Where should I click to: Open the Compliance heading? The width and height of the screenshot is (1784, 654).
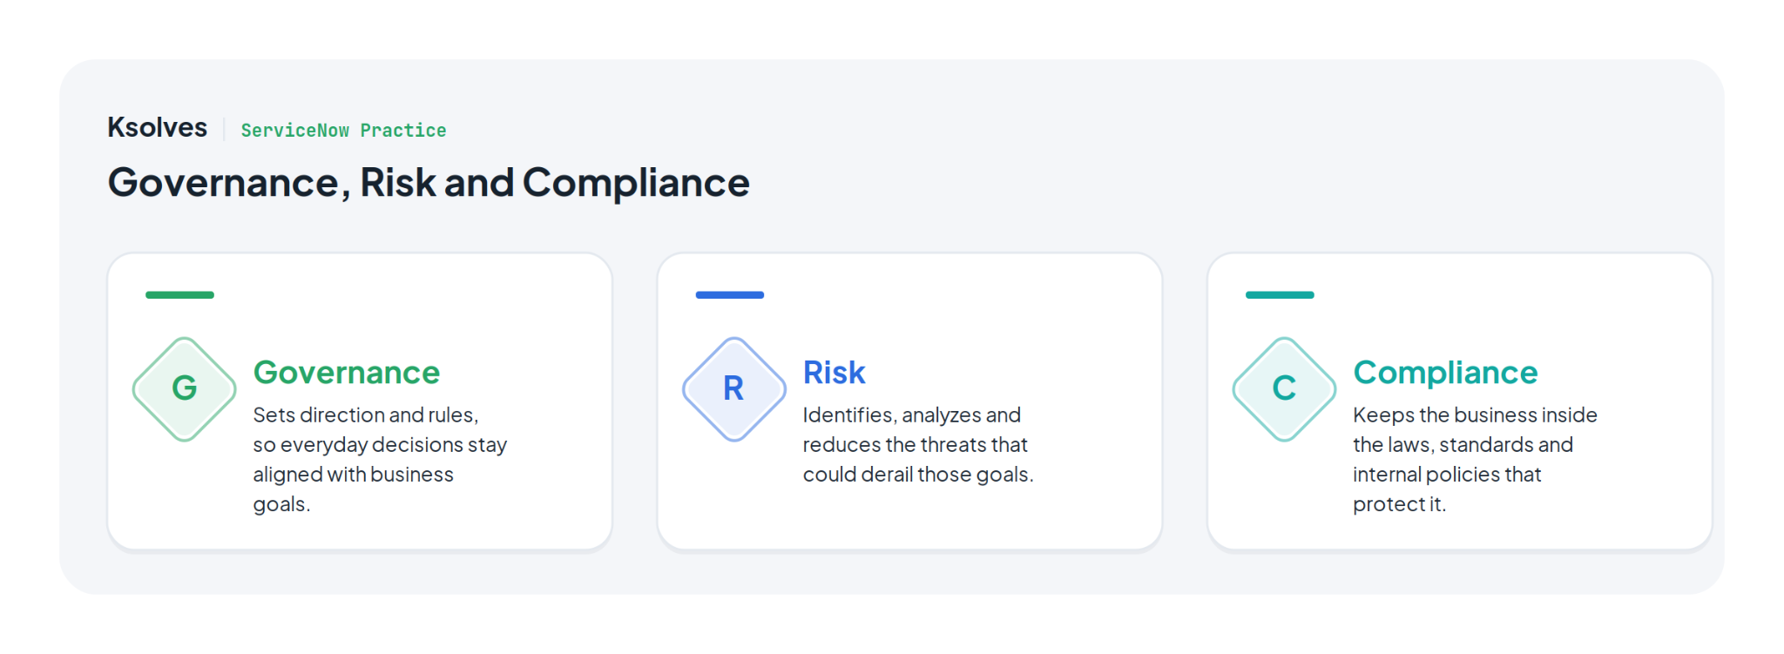pyautogui.click(x=1445, y=373)
